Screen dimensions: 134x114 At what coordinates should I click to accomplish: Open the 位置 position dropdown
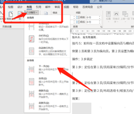tap(108, 16)
